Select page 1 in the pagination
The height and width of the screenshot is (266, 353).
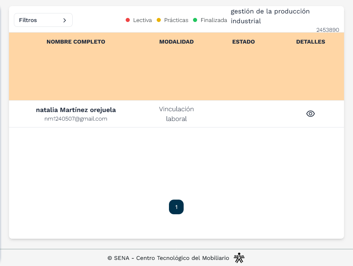click(176, 207)
